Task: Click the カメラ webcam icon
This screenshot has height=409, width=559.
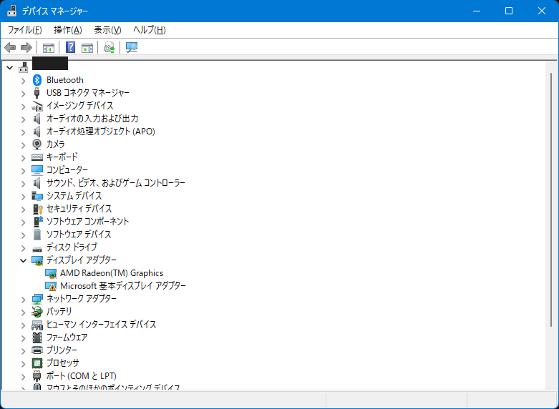Action: [x=37, y=144]
